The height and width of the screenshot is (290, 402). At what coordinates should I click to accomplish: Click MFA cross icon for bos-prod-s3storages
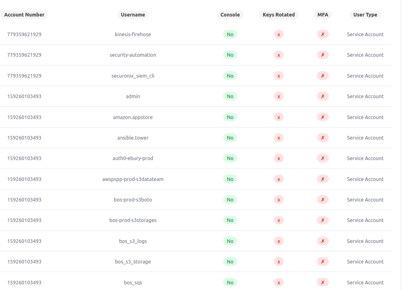pyautogui.click(x=323, y=220)
